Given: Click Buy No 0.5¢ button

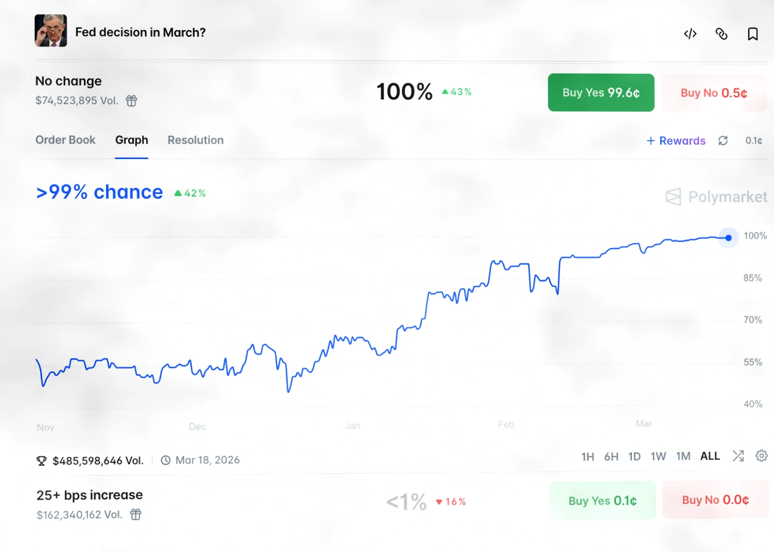Looking at the screenshot, I should tap(714, 93).
